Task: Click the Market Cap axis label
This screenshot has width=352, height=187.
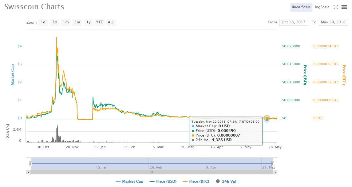Action: click(13, 75)
